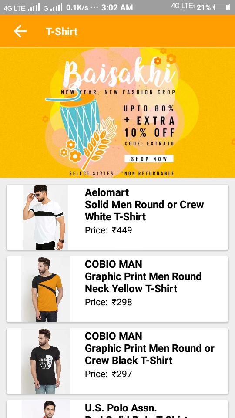Image resolution: width=235 pixels, height=418 pixels.
Task: Tap the U.S. Polo Assn. brand name
Action: [x=121, y=408]
